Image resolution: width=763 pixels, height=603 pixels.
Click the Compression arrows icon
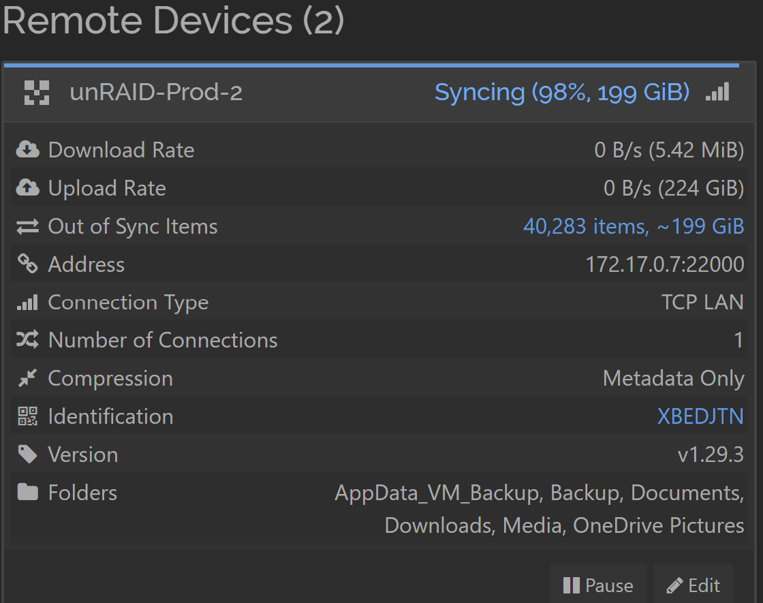pos(28,378)
